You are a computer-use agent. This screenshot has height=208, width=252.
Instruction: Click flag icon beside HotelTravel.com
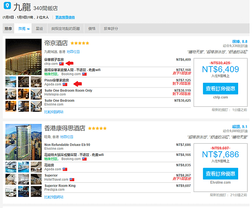pyautogui.click(x=72, y=179)
